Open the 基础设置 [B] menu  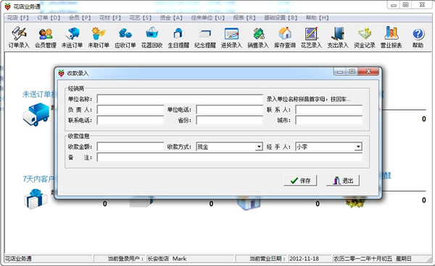pyautogui.click(x=281, y=17)
